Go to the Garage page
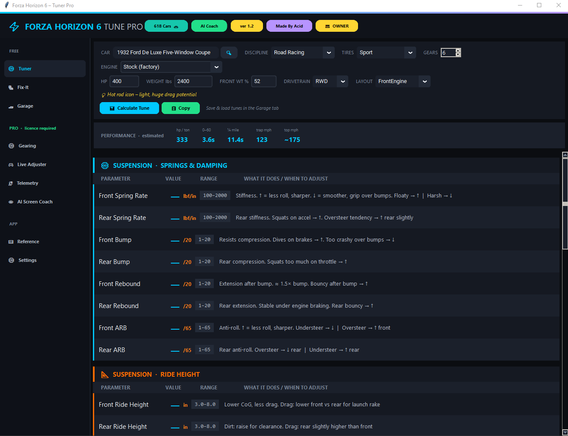The width and height of the screenshot is (568, 436). pos(45,106)
